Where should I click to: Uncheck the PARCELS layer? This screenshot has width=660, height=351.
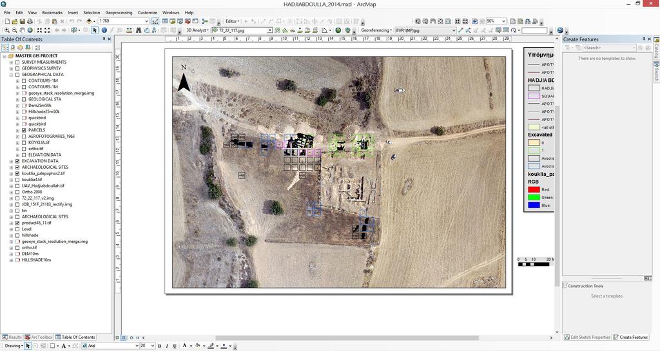[24, 130]
